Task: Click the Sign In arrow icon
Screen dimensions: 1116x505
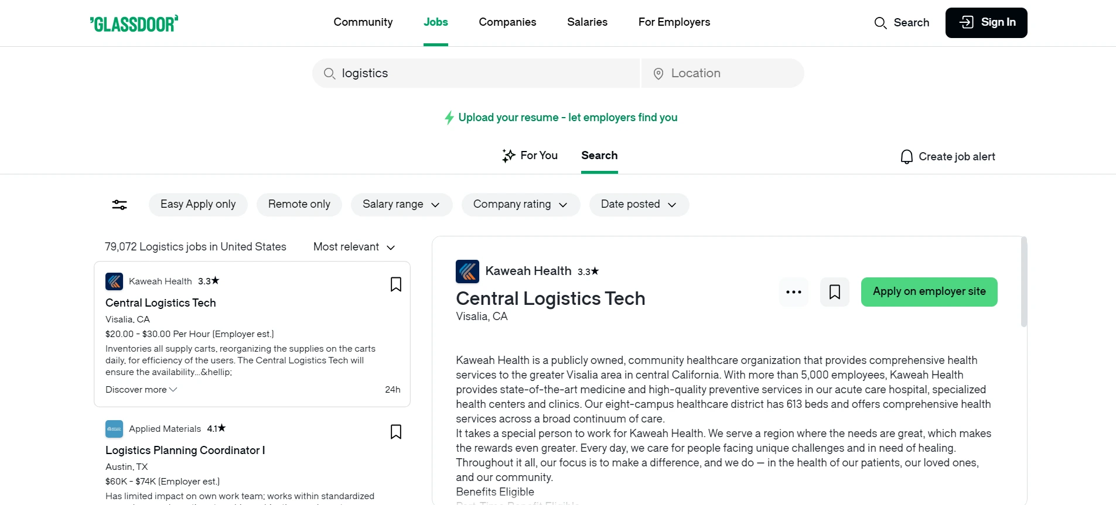Action: pos(966,22)
